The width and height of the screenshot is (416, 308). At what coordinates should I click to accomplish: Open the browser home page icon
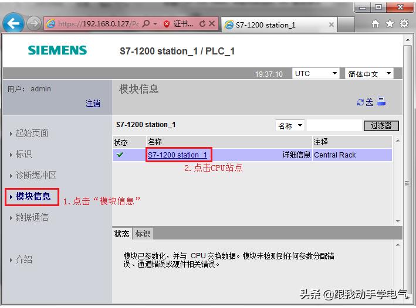375,24
